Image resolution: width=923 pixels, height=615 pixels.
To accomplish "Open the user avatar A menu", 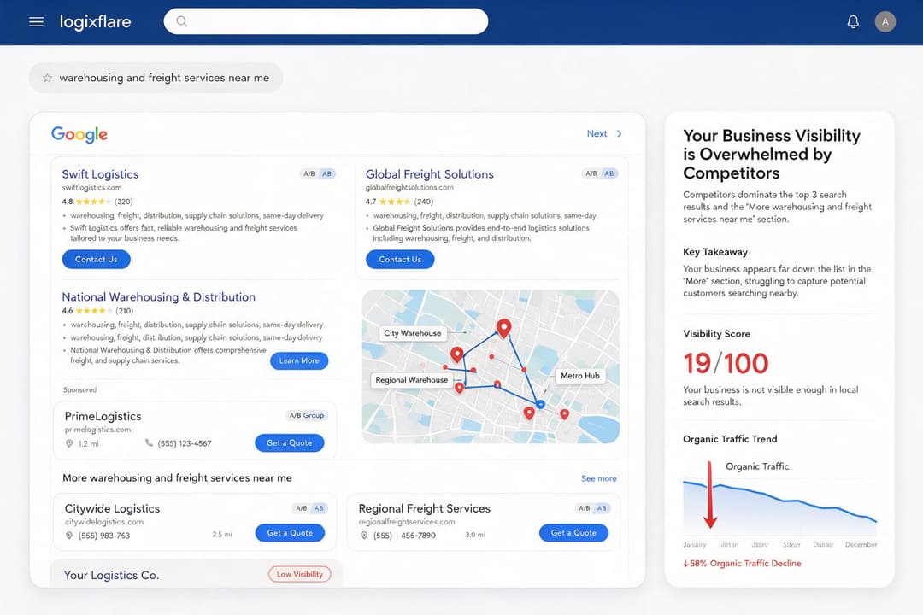I will click(885, 21).
